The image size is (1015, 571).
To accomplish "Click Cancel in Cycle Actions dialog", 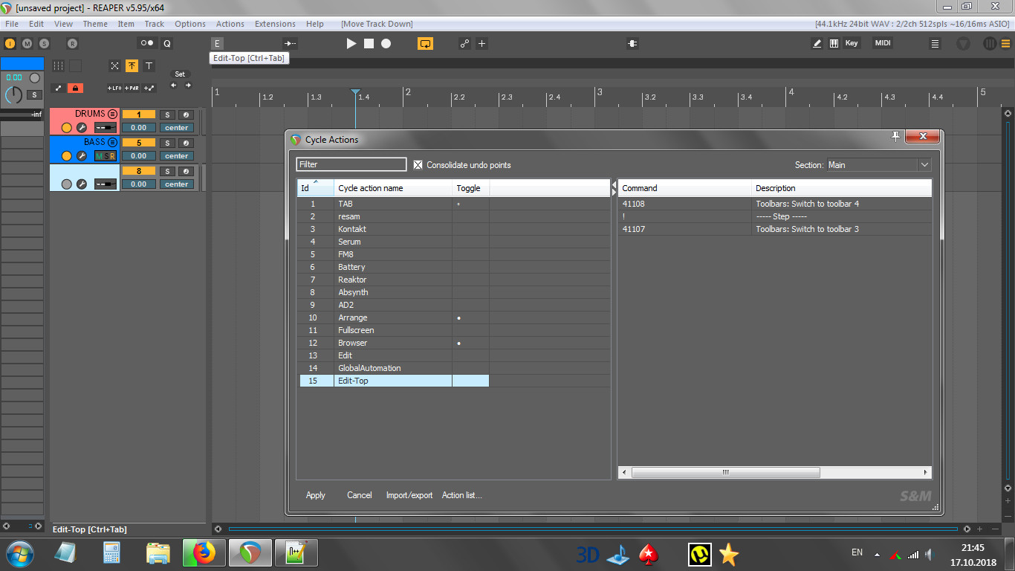I will (360, 495).
